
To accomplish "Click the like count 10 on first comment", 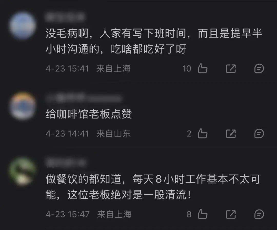I will (x=187, y=69).
